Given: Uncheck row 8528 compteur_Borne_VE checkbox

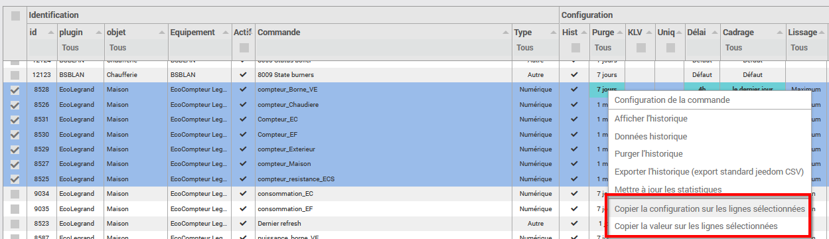Looking at the screenshot, I should click(15, 90).
